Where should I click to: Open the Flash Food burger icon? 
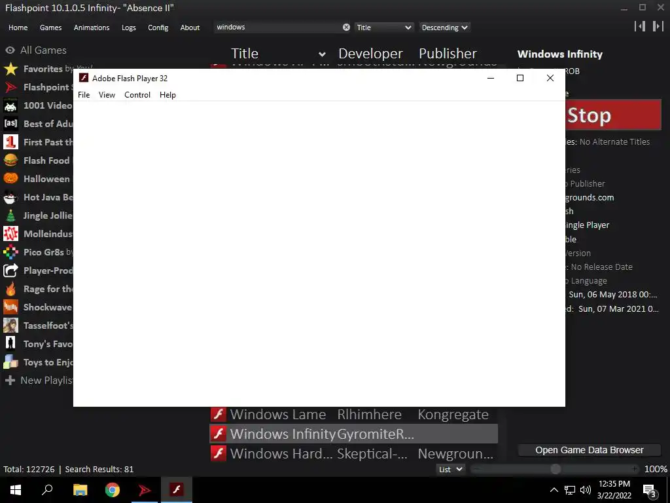click(x=10, y=160)
